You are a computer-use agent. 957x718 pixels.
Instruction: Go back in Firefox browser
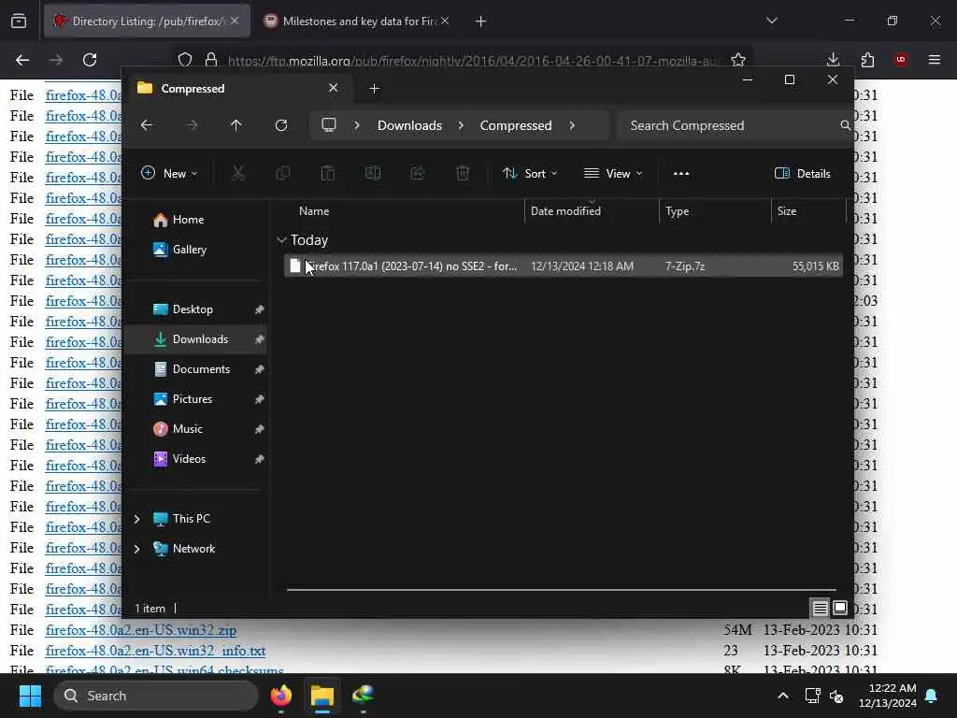coord(22,59)
